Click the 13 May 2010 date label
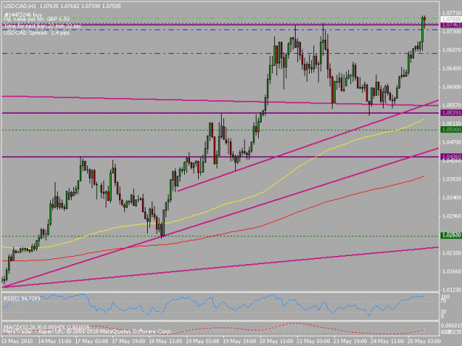 coord(17,342)
